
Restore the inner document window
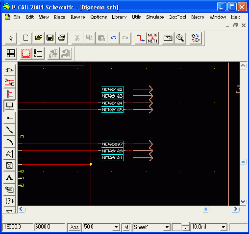(235, 25)
